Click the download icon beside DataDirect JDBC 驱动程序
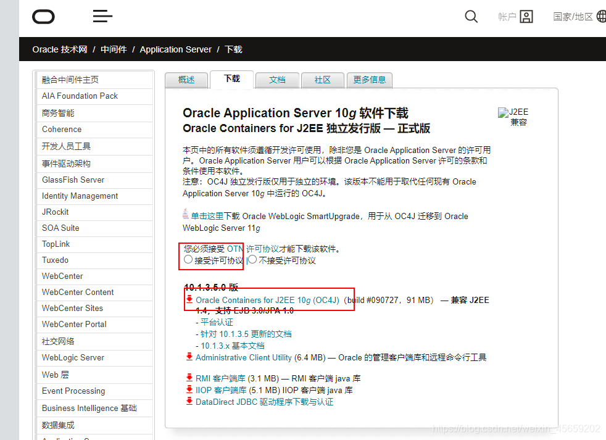 point(189,401)
